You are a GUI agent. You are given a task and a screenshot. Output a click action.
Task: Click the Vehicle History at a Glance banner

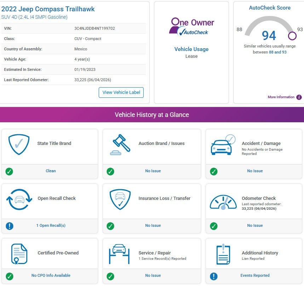click(x=152, y=114)
